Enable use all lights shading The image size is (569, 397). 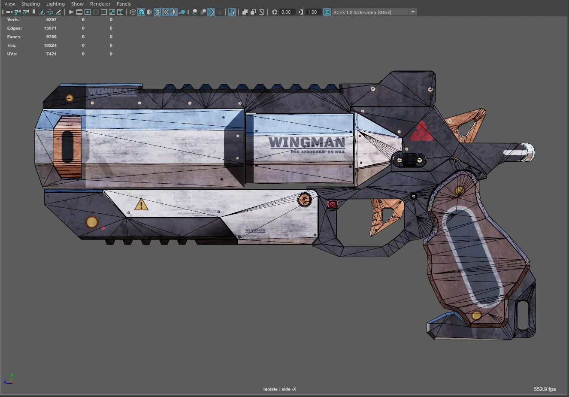173,12
